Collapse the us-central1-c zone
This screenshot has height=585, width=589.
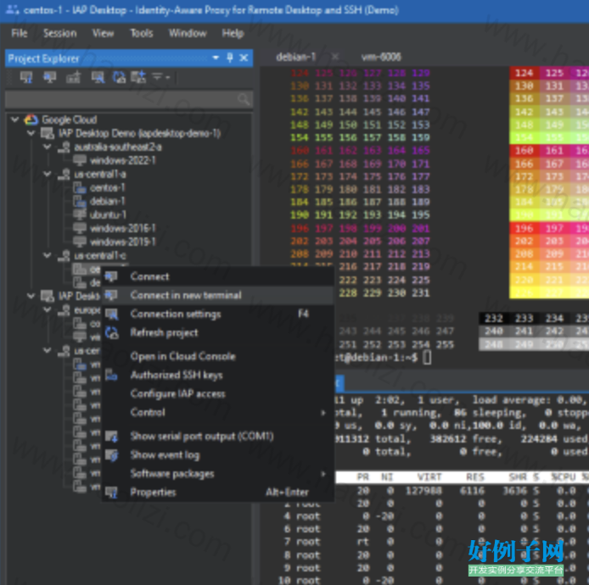click(x=48, y=255)
